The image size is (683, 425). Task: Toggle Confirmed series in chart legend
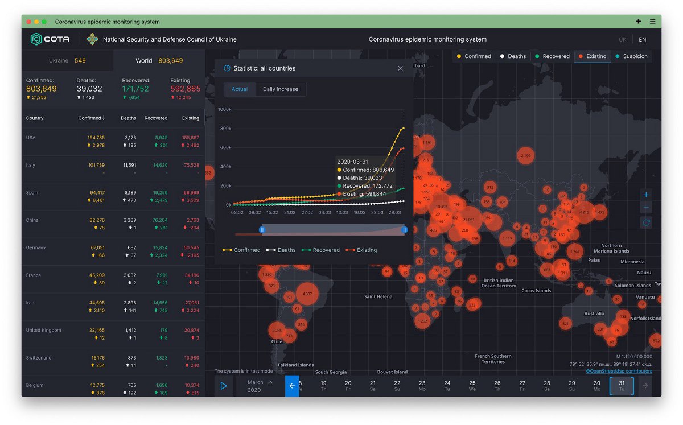pos(241,250)
